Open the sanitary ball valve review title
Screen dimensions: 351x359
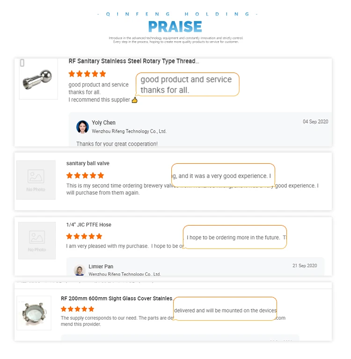[x=88, y=163]
